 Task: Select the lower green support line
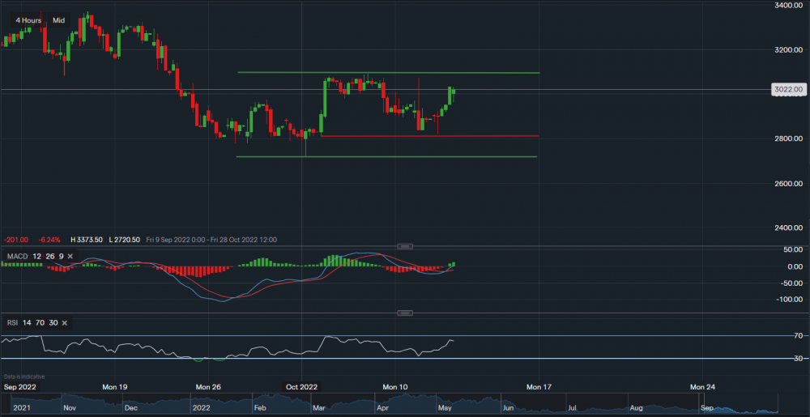[x=389, y=157]
